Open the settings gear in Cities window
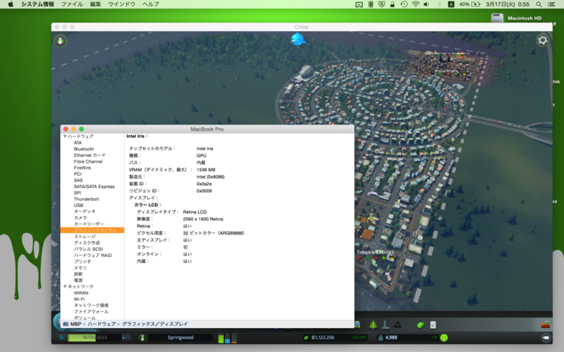The height and width of the screenshot is (352, 564). 542,40
